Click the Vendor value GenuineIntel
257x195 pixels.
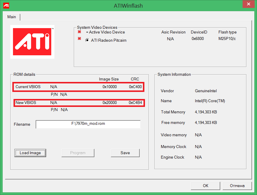click(x=206, y=91)
